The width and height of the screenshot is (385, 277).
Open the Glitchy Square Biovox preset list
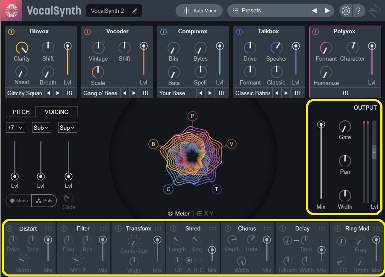coord(24,93)
